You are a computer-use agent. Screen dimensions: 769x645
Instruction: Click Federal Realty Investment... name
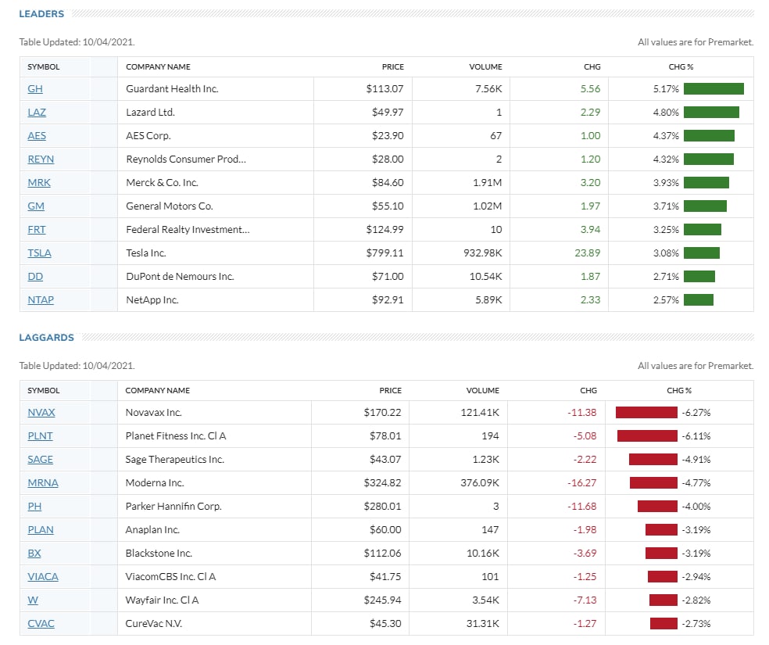tap(188, 230)
